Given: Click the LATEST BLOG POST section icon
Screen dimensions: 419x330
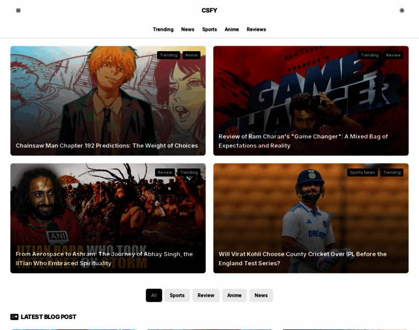Looking at the screenshot, I should tap(14, 317).
